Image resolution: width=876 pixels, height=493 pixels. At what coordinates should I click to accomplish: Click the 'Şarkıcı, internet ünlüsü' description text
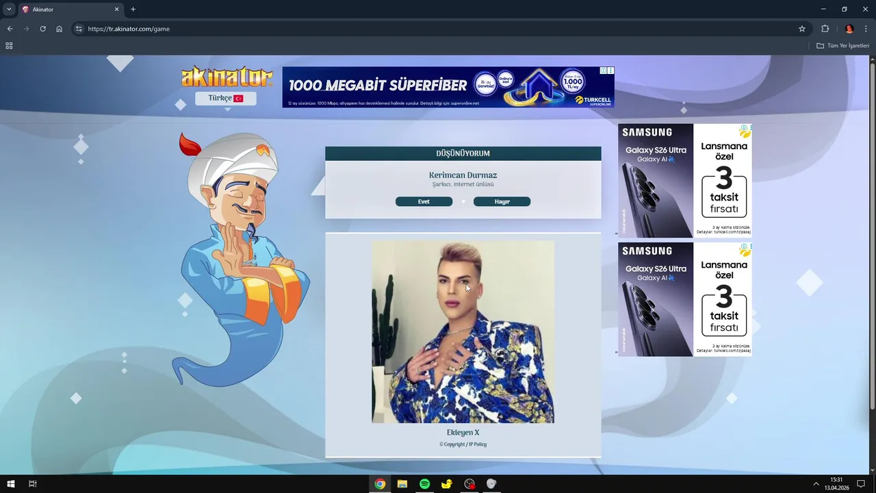pos(463,184)
